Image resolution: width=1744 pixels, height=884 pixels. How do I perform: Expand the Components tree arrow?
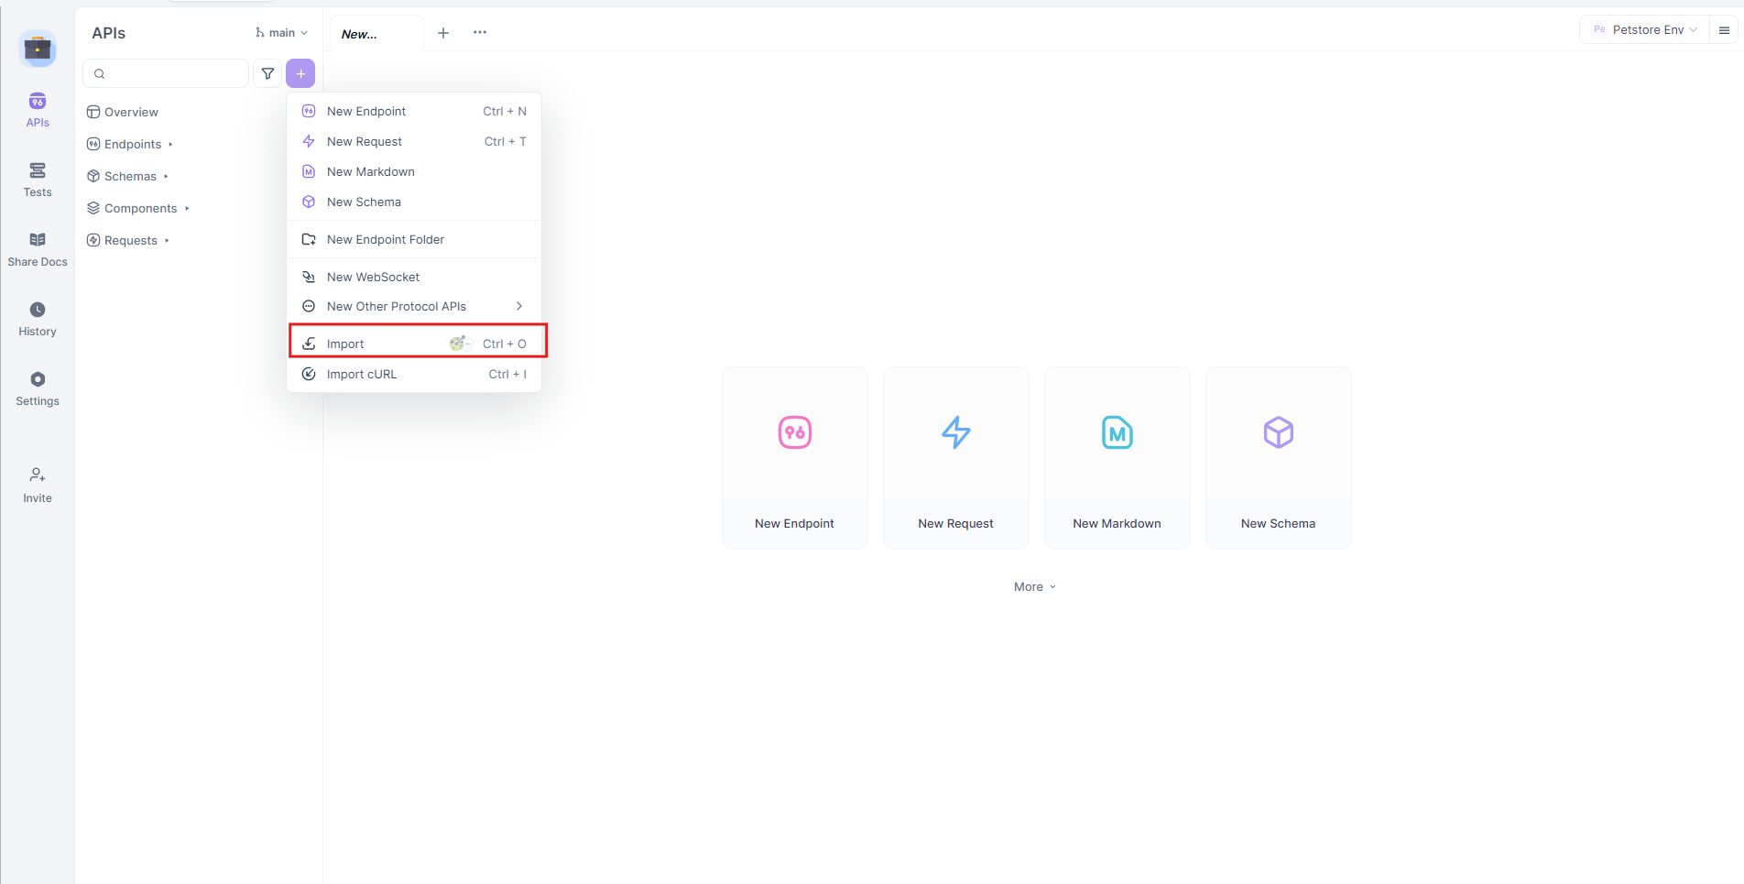[x=187, y=209]
